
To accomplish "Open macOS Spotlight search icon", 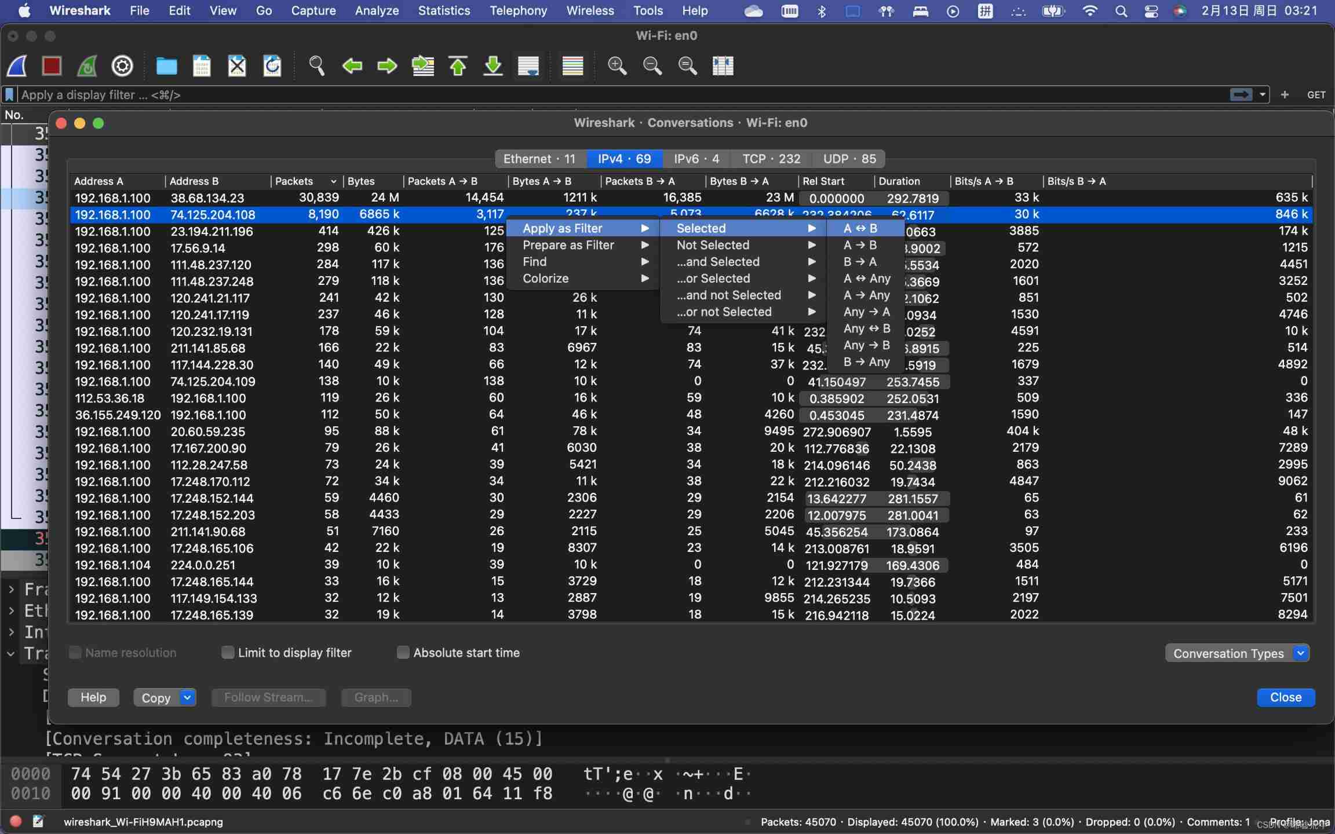I will click(x=1121, y=11).
